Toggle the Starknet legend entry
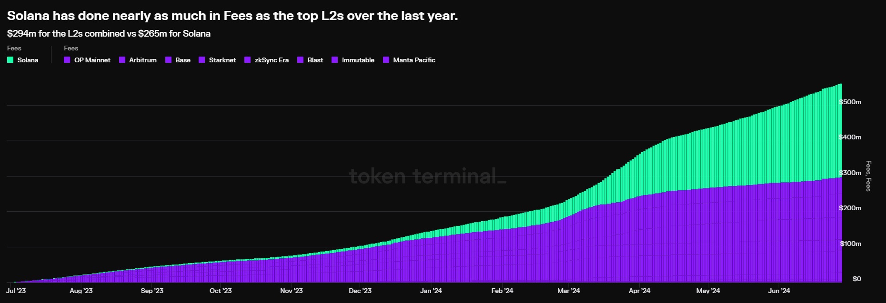This screenshot has height=303, width=886. [x=217, y=60]
